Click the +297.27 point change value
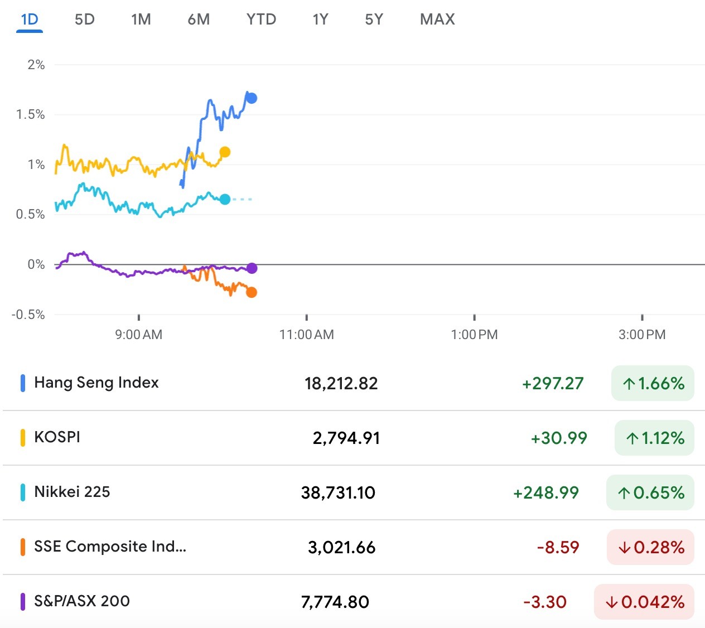 553,384
